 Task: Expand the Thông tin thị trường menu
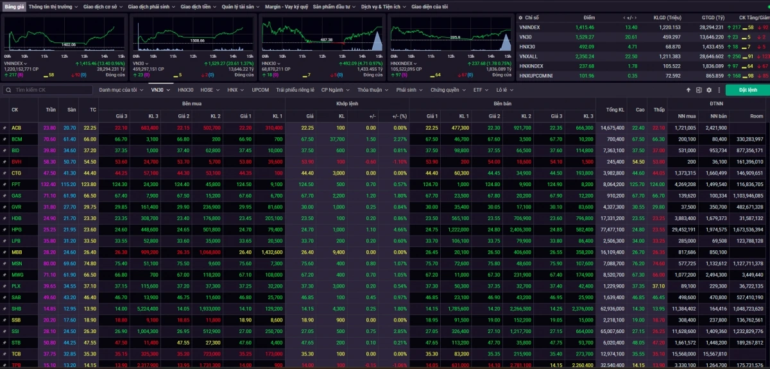coord(53,6)
